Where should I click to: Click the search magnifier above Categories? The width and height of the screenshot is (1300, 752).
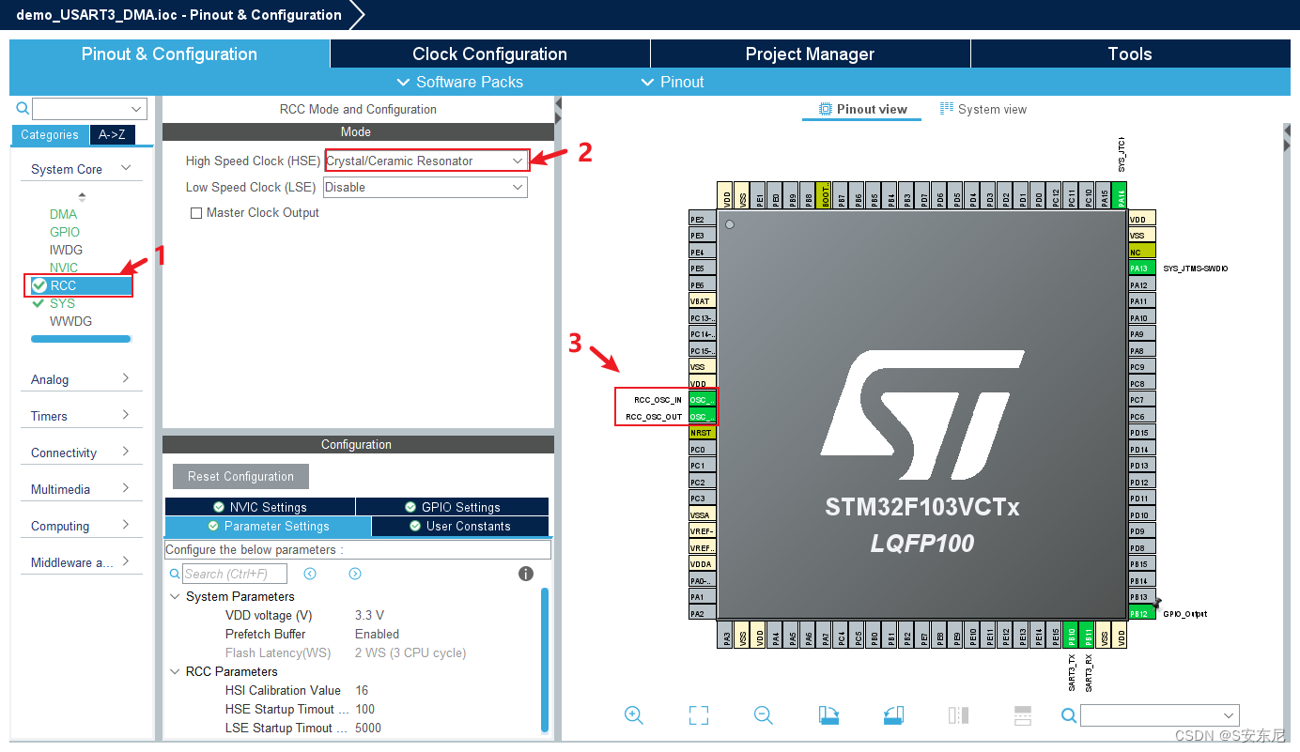(21, 108)
